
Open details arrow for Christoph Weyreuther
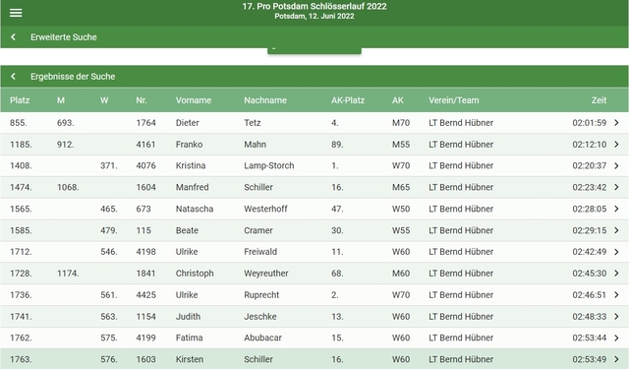(x=616, y=274)
